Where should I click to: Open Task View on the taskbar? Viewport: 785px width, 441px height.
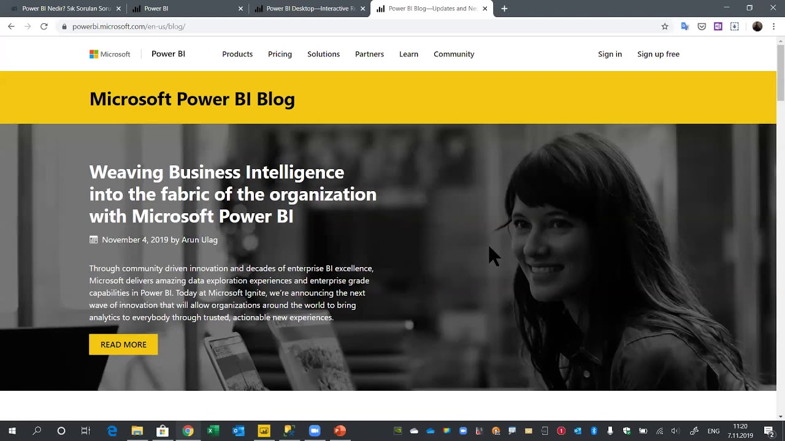(86, 431)
